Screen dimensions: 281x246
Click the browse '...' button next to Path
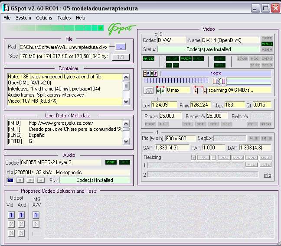point(120,47)
